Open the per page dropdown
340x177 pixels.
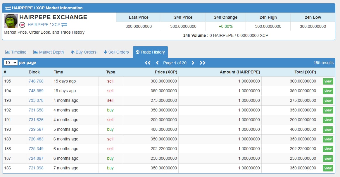[x=11, y=63]
